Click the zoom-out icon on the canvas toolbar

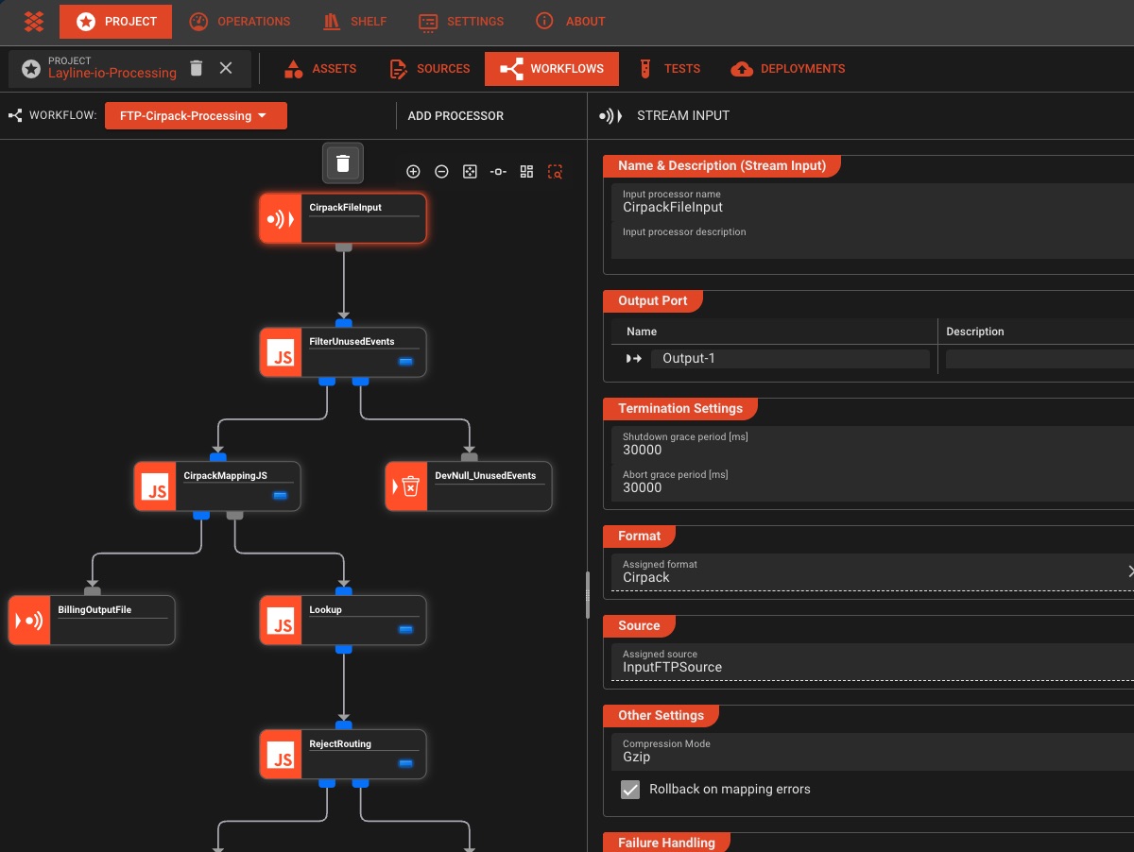(441, 171)
